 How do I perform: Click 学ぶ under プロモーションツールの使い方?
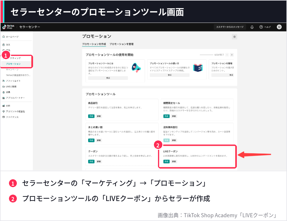pos(170,75)
